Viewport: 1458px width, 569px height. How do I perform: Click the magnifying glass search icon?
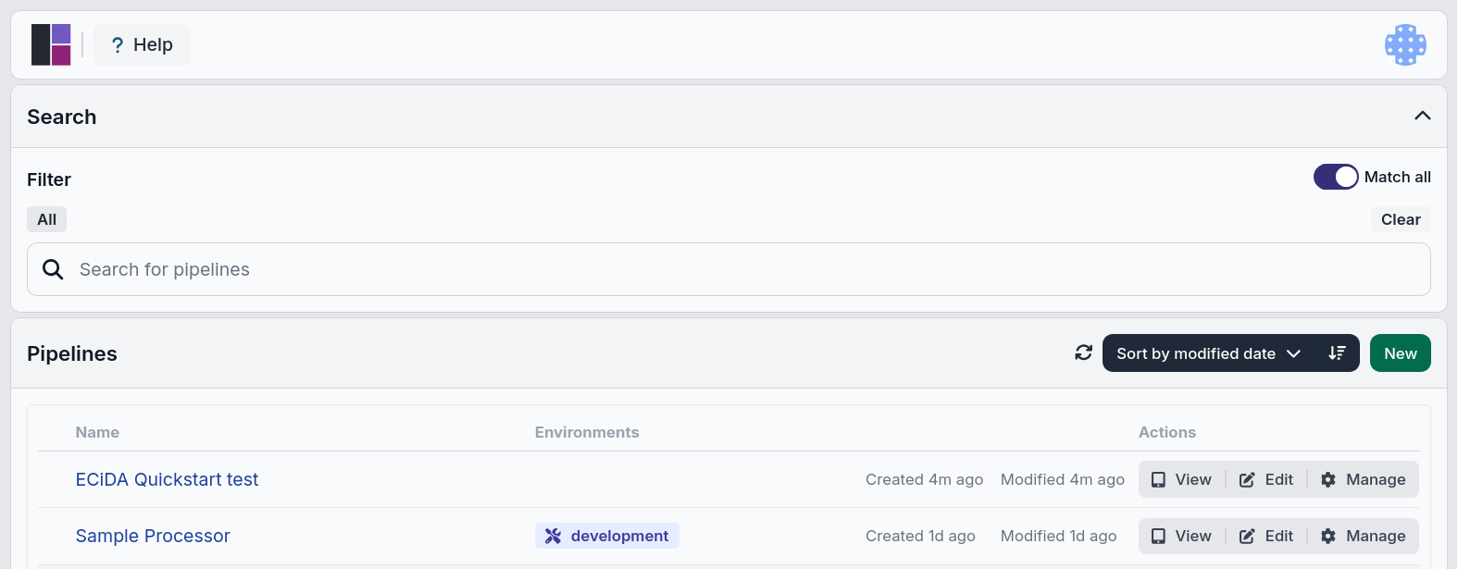pyautogui.click(x=54, y=269)
